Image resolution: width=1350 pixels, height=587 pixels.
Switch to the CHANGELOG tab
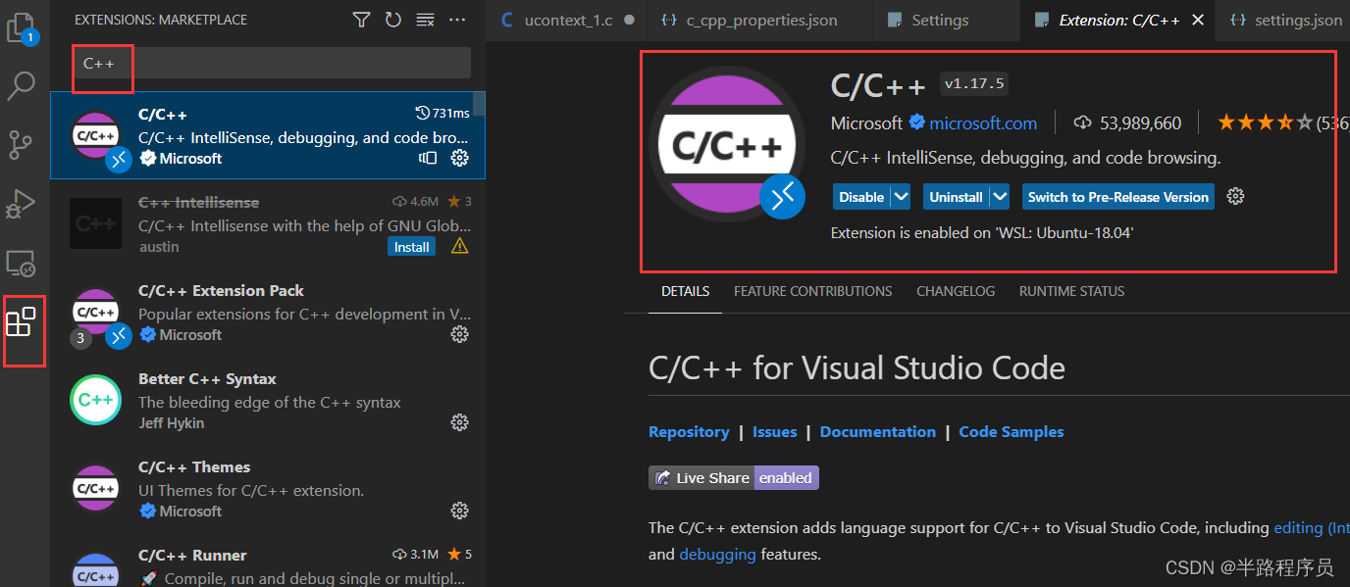pyautogui.click(x=955, y=291)
